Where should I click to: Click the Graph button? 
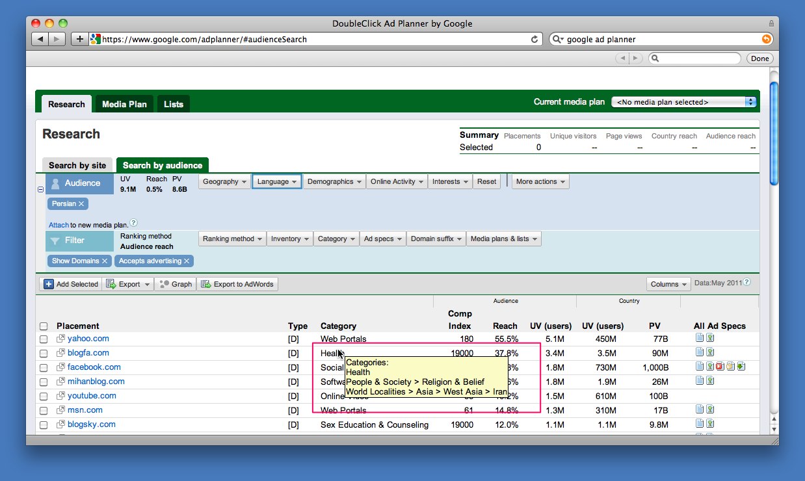176,284
